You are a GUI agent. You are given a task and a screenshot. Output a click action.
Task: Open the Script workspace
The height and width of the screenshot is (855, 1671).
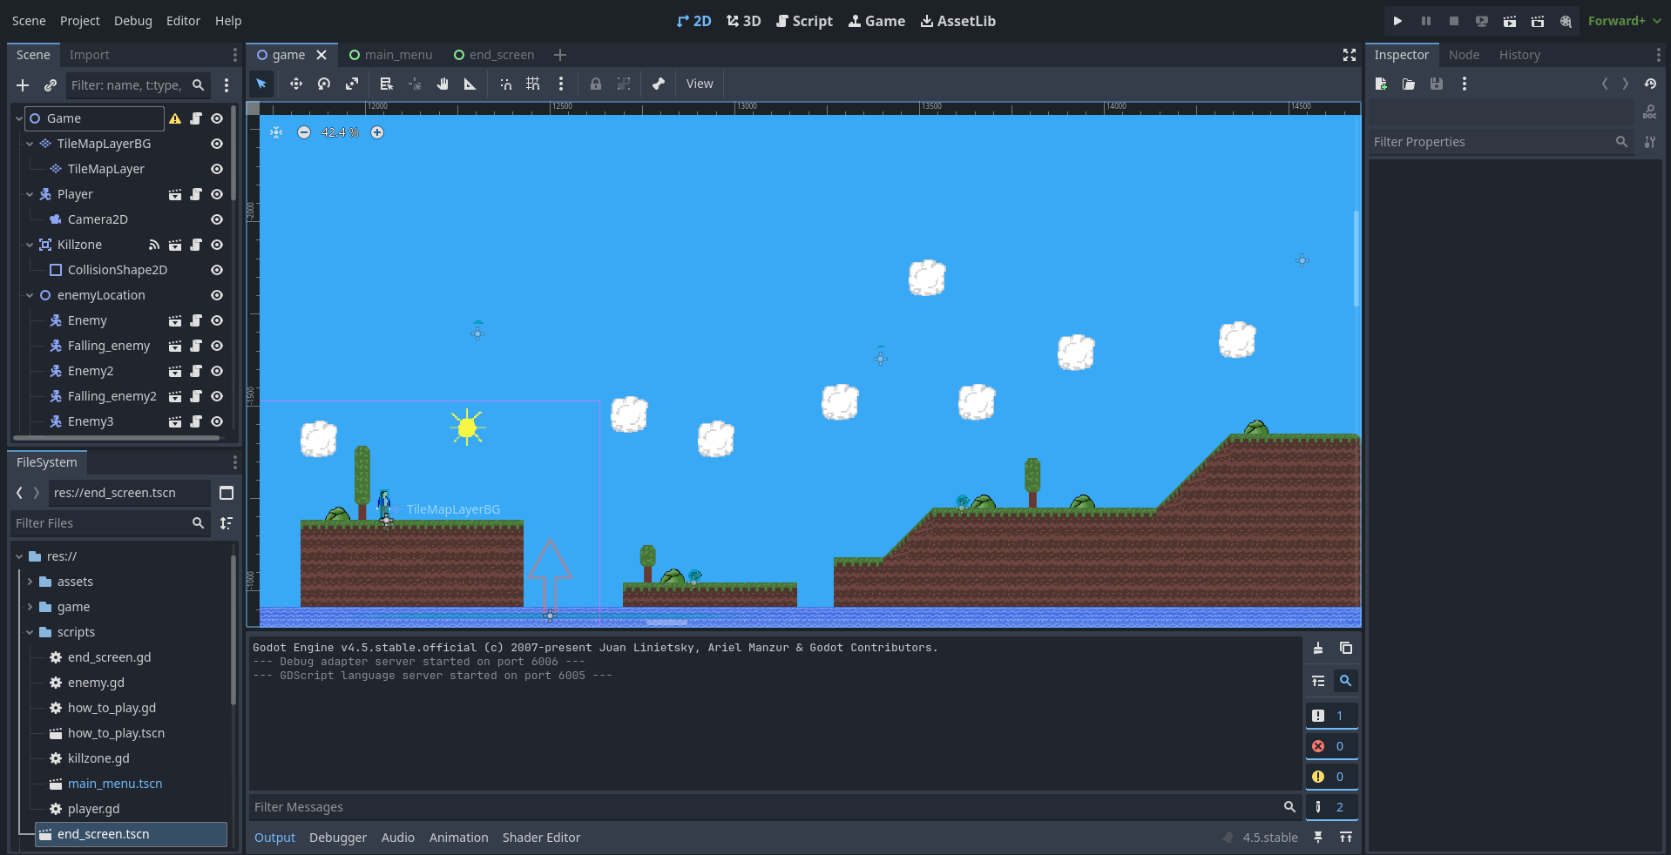coord(804,21)
